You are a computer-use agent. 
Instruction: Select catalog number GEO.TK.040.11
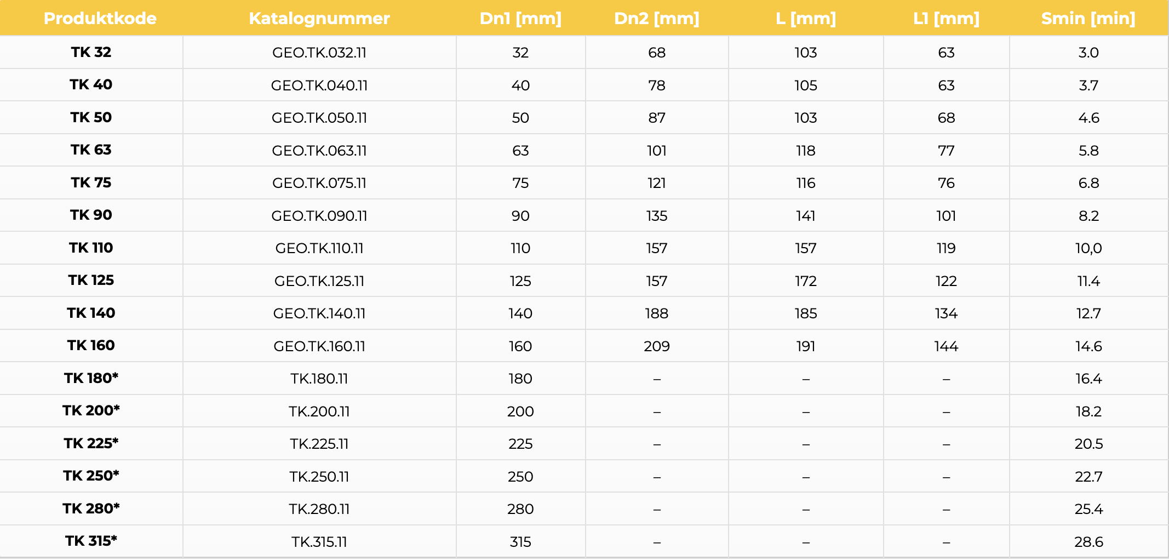pyautogui.click(x=319, y=85)
